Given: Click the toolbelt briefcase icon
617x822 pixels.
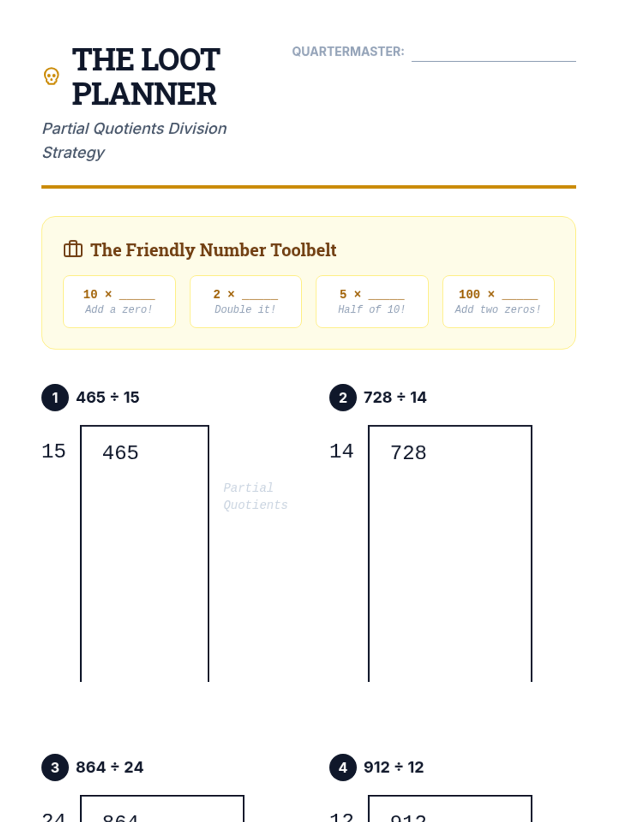Looking at the screenshot, I should (x=73, y=249).
